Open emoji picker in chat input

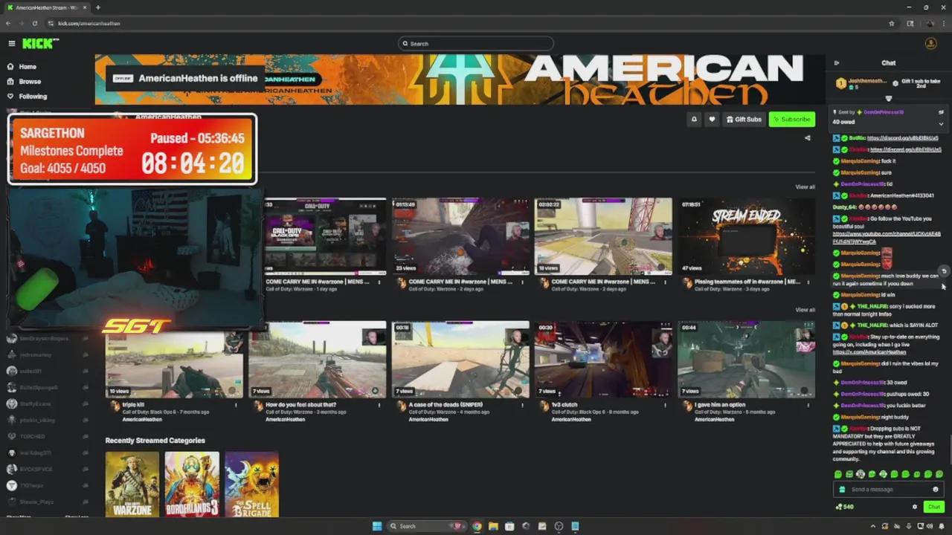(935, 490)
